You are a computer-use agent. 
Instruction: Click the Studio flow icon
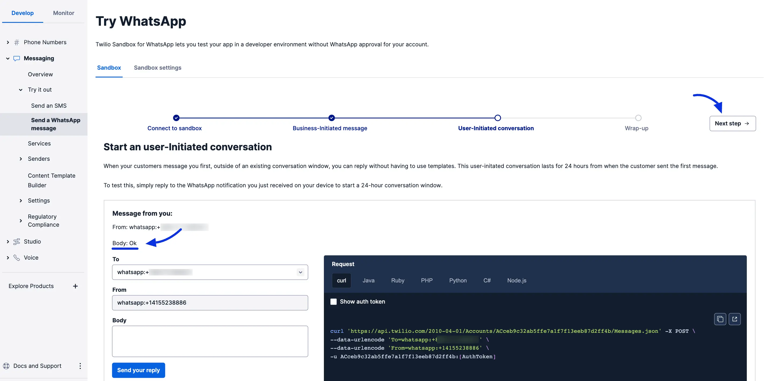[x=17, y=242]
